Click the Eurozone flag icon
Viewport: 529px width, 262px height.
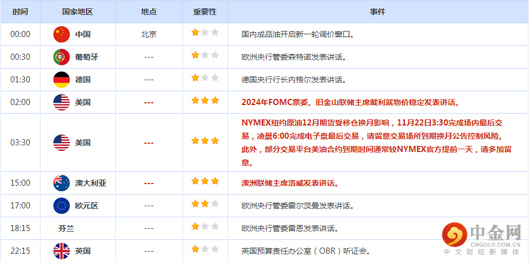coord(62,206)
